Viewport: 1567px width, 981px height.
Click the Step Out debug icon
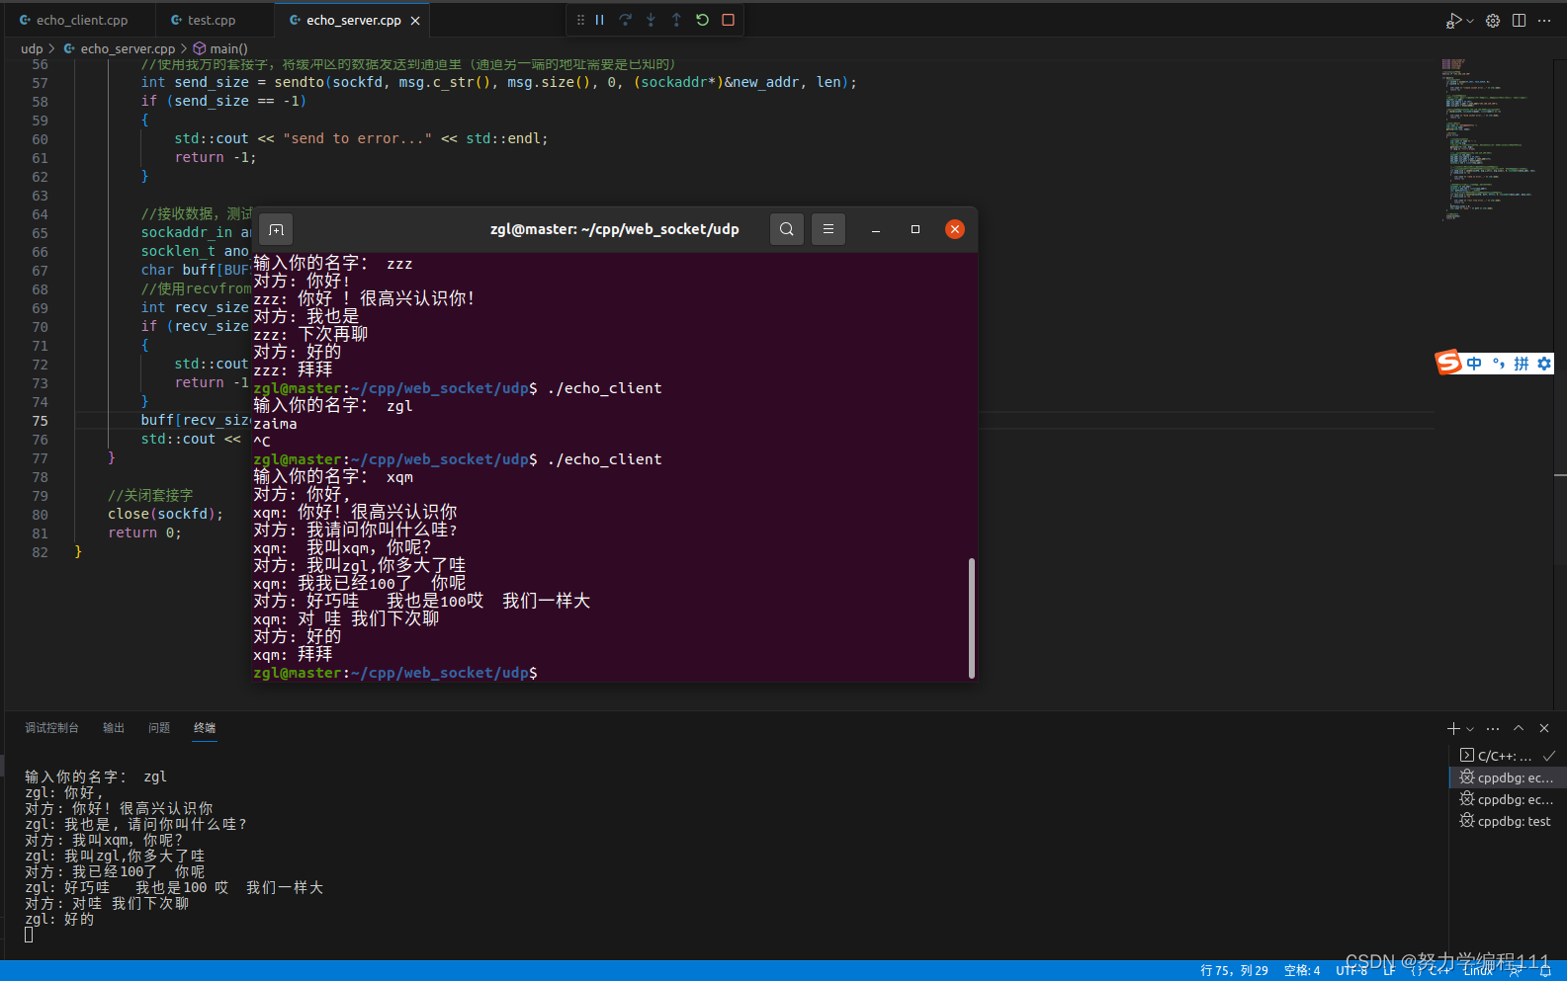click(676, 20)
